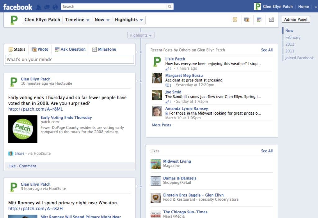Viewport: 318px width, 218px height.
Task: Open friend requests icon in top bar
Action: click(x=39, y=7)
